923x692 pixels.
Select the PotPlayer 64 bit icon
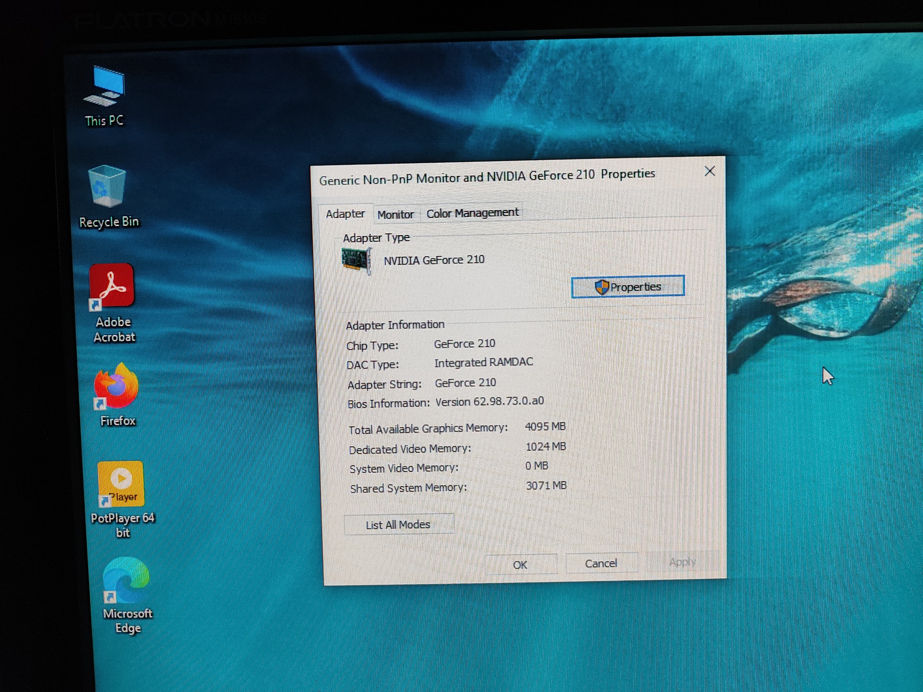pyautogui.click(x=121, y=483)
